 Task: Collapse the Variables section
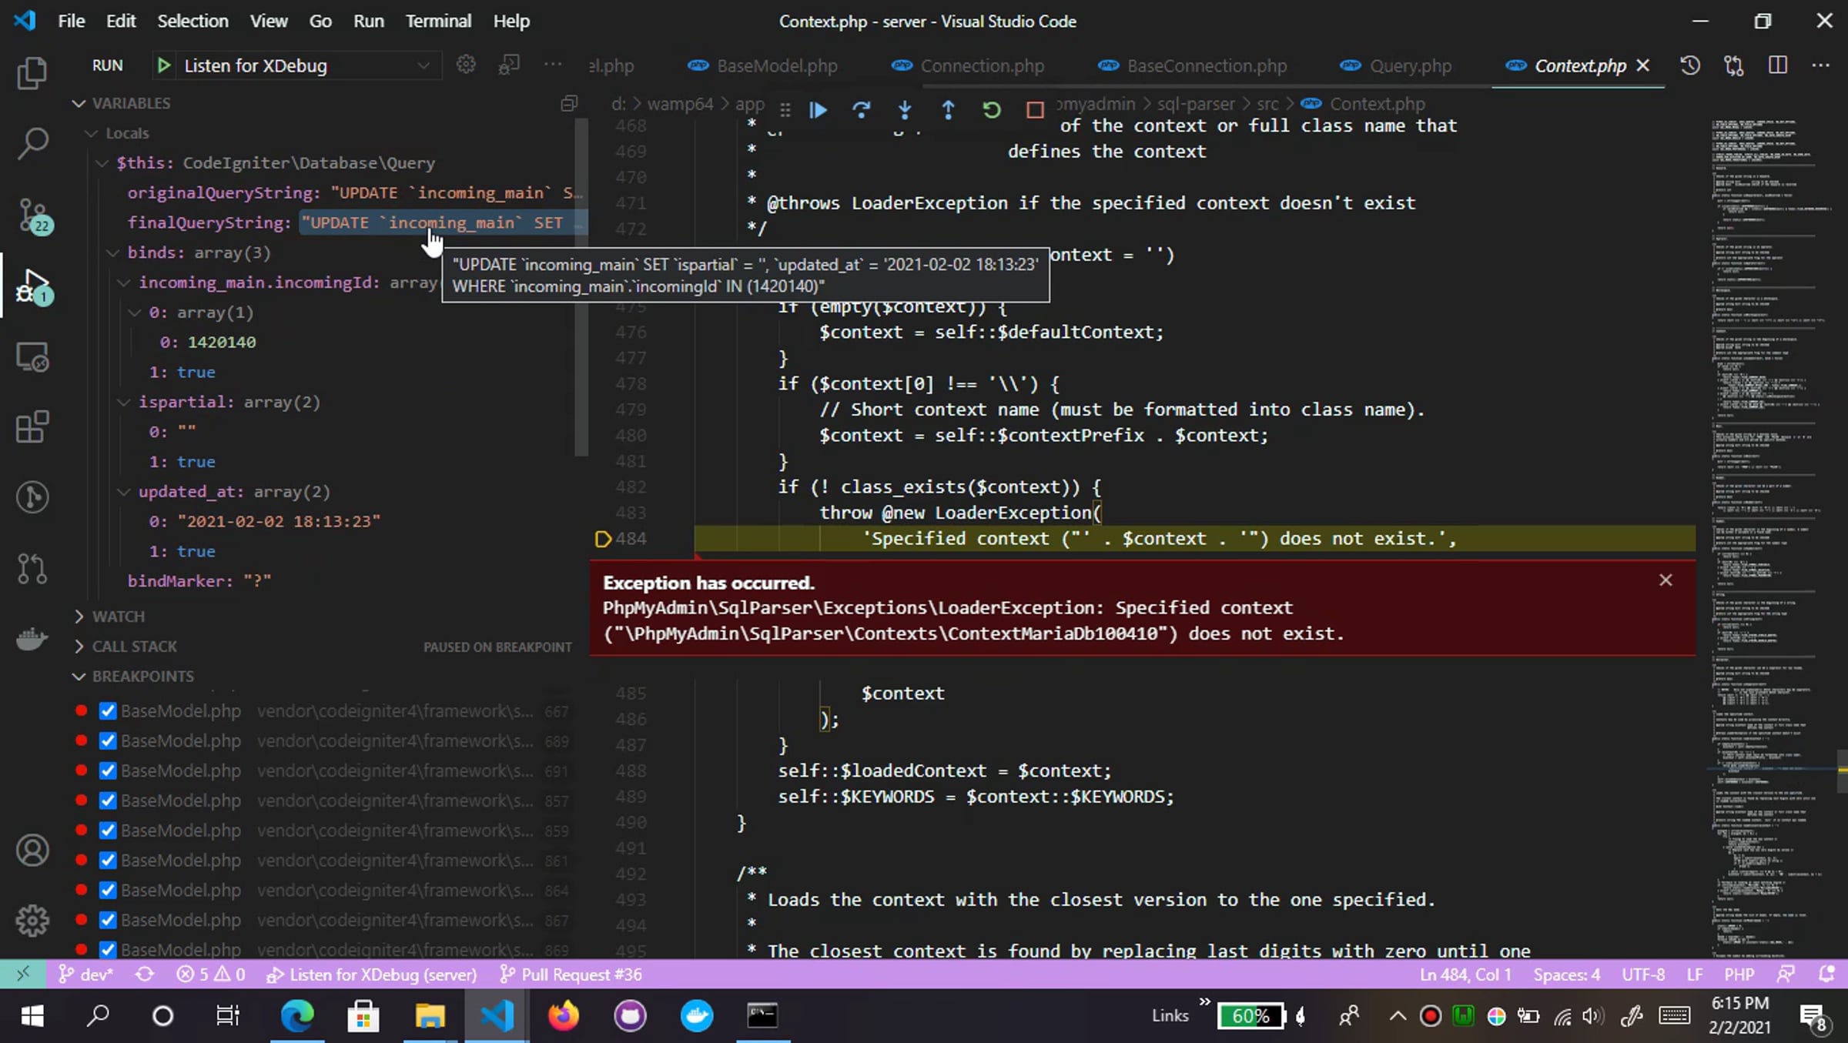tap(79, 103)
